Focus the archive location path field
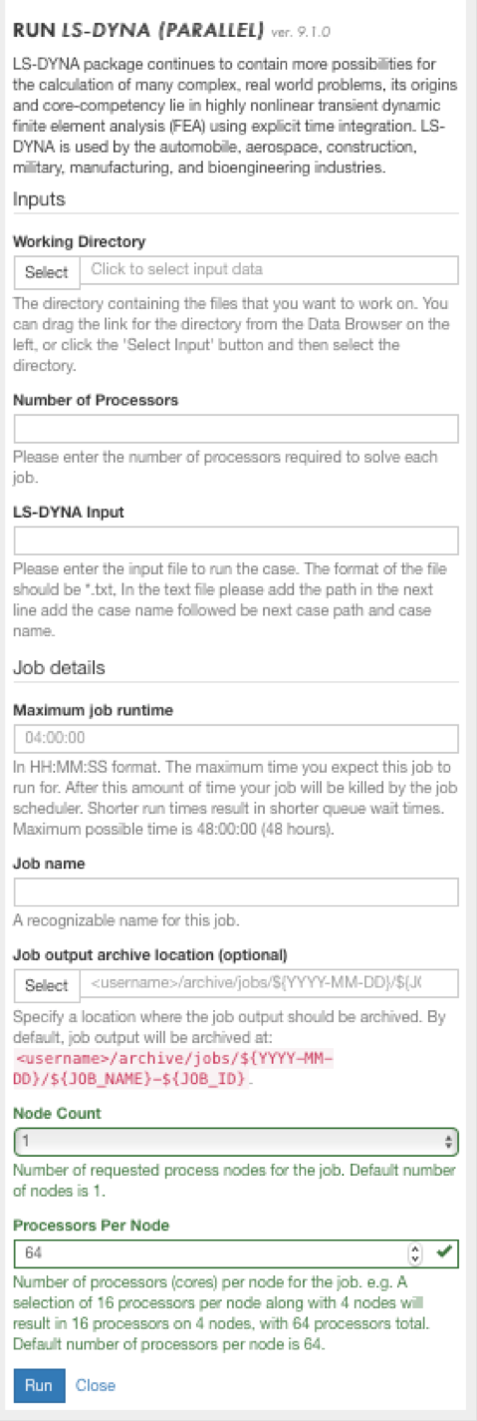The width and height of the screenshot is (477, 1421). (x=269, y=985)
